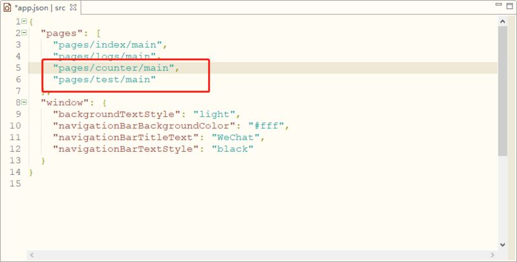
Task: Click the horizontal scrollbar right arrow
Action: click(492, 255)
